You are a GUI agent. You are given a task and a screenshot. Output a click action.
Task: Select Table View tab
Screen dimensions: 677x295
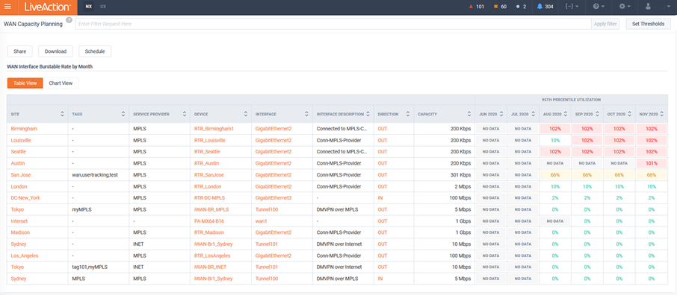click(25, 83)
